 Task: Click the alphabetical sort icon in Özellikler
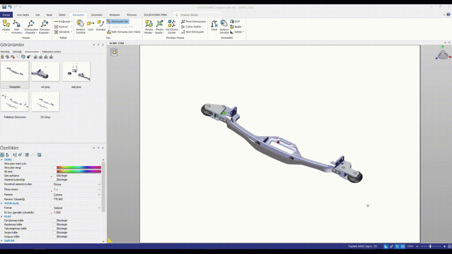coord(8,155)
